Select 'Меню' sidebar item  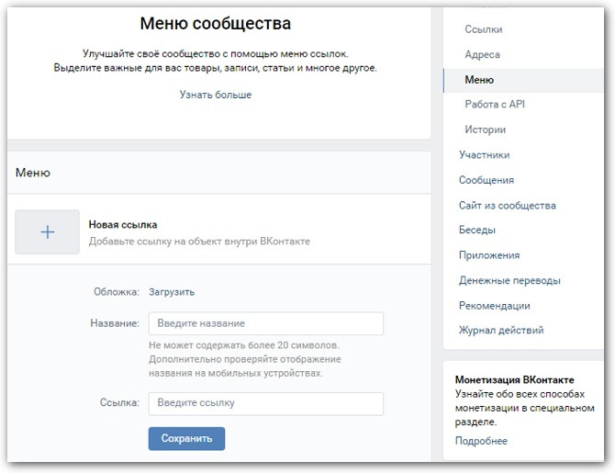(480, 80)
